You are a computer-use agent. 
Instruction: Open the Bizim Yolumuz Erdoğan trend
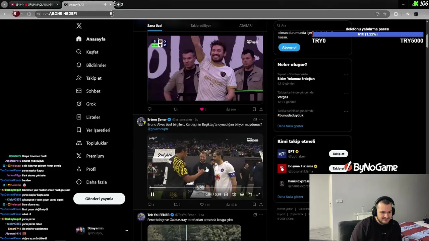[296, 79]
